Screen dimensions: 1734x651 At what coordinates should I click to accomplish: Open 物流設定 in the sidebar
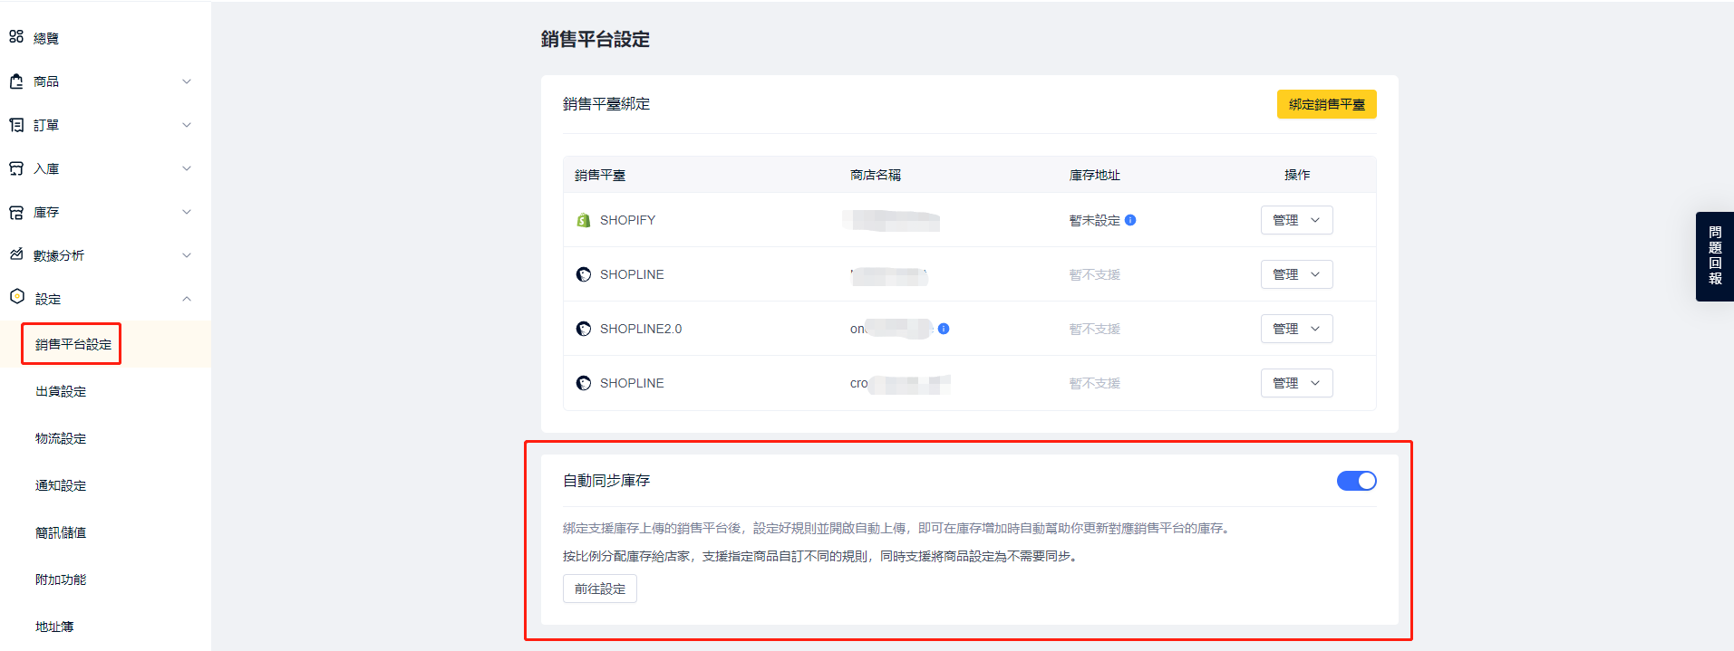coord(61,438)
